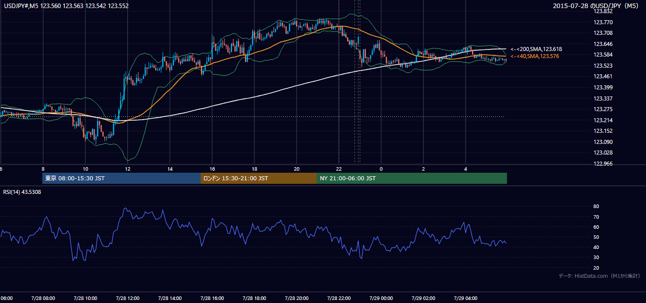Screen dimensions: 646x303
Task: Select the 200 SMA label reading 123.618
Action: coord(536,49)
